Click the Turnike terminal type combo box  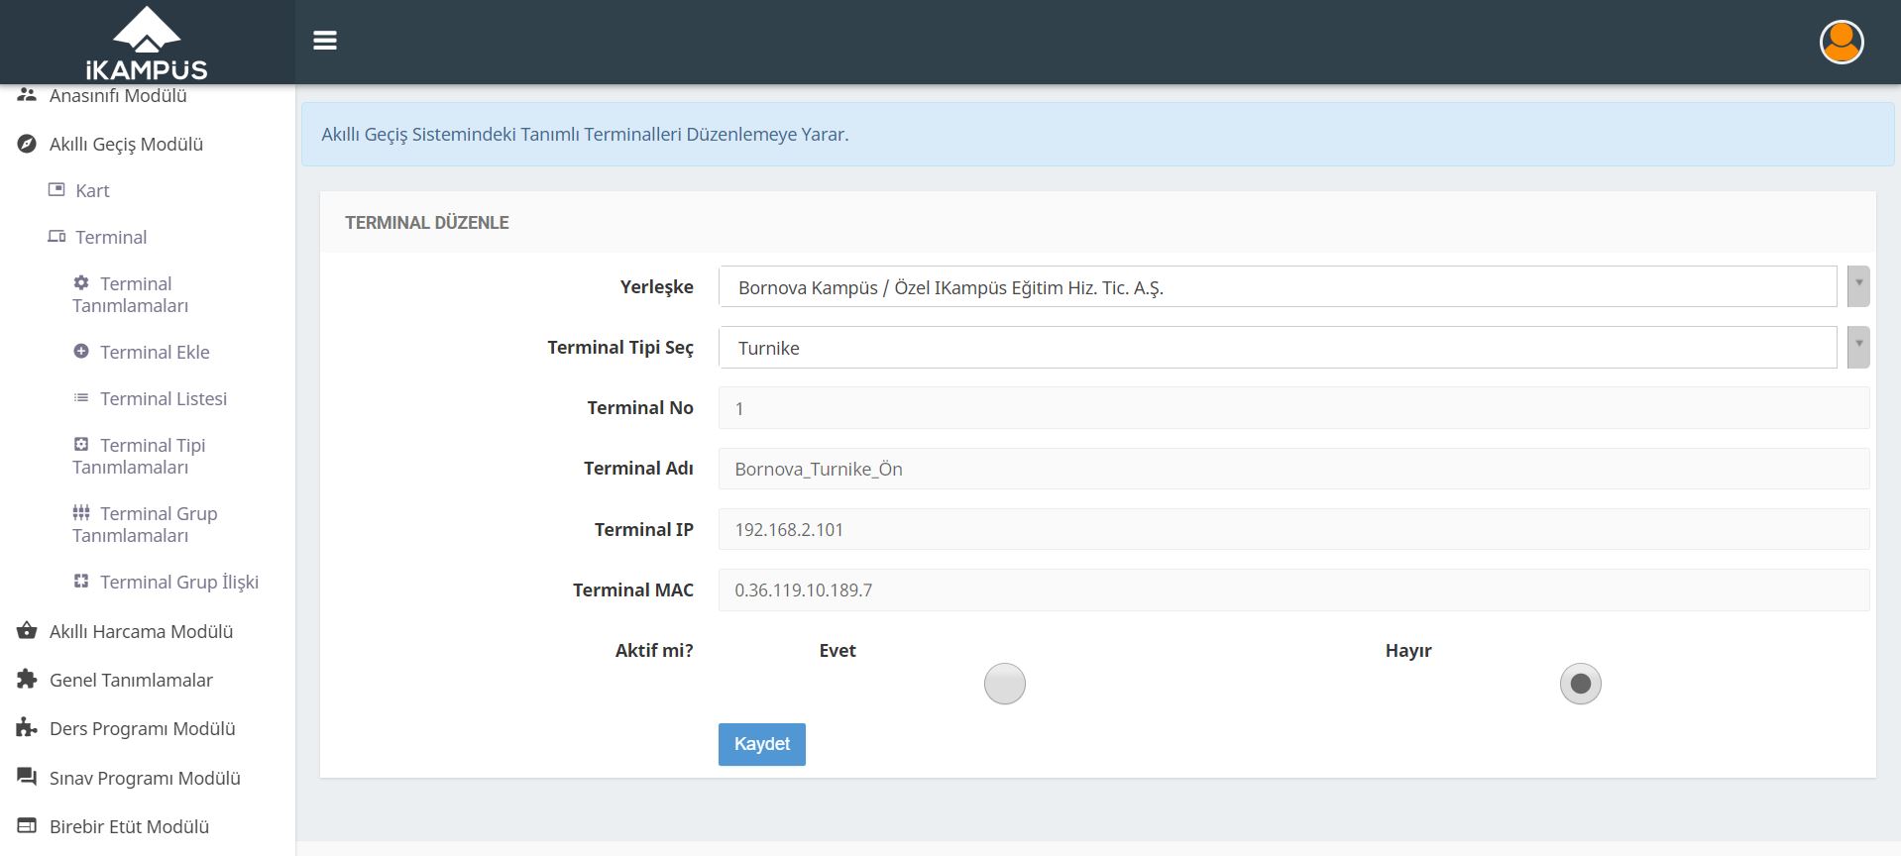[x=1278, y=347]
